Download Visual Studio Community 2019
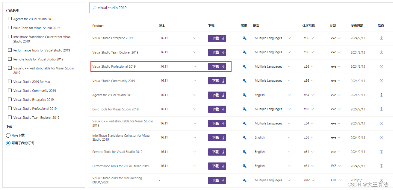This screenshot has width=393, height=190. coord(217,81)
